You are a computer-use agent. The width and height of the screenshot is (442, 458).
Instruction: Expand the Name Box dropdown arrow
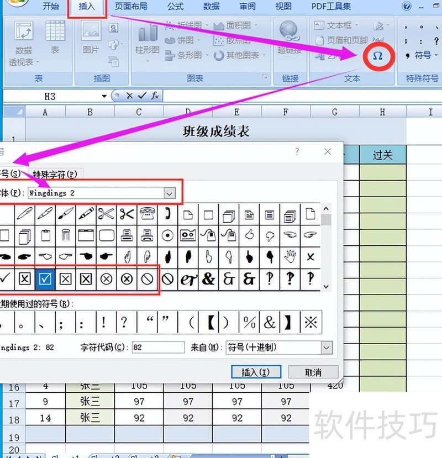tap(104, 96)
